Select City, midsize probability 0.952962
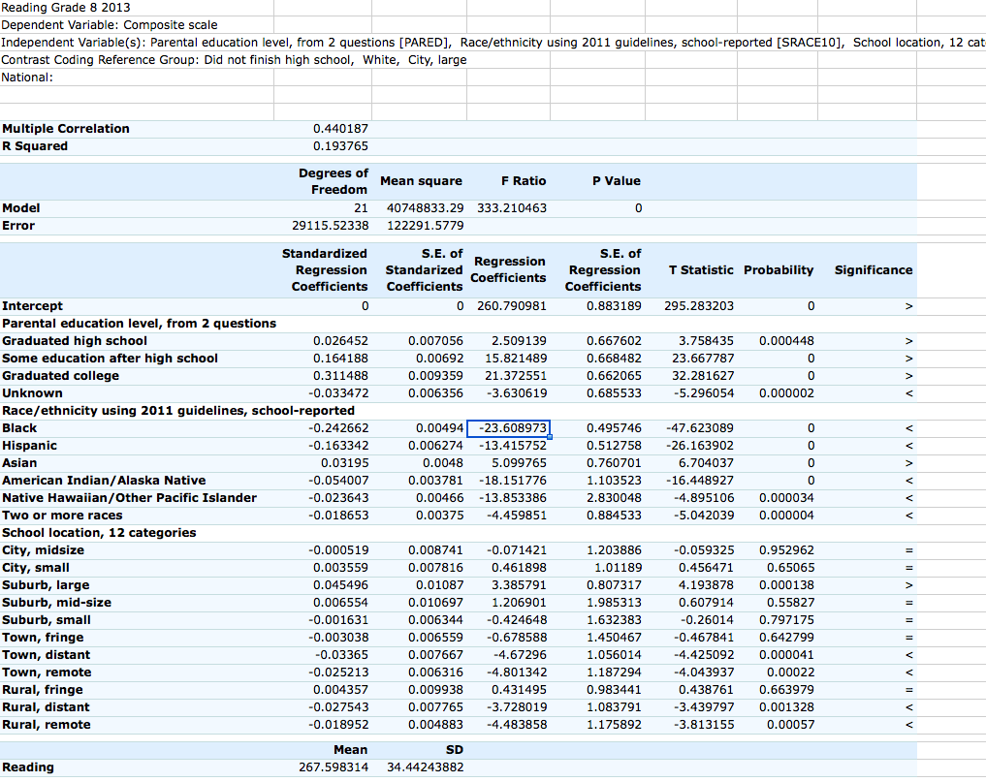 (x=786, y=550)
